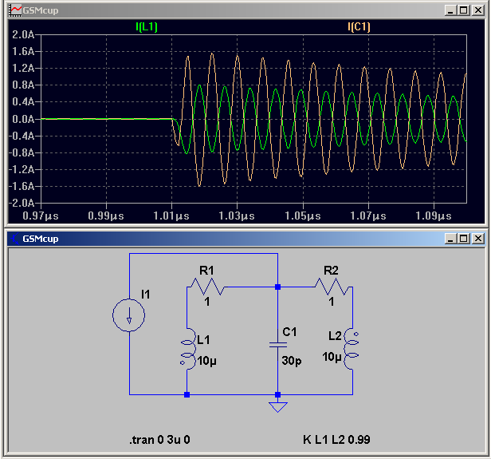Click the L1 inductor coil symbol
491x459 pixels.
(x=187, y=349)
